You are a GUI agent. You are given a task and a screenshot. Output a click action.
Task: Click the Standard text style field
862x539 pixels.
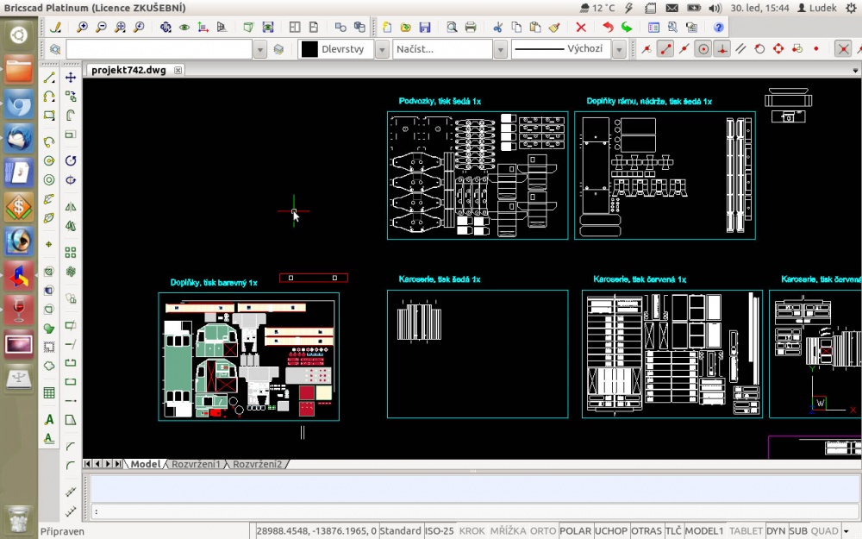click(x=400, y=530)
